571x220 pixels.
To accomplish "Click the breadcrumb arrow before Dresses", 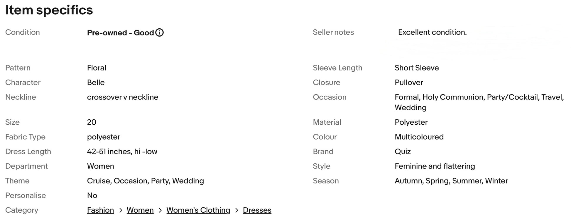I will (237, 210).
